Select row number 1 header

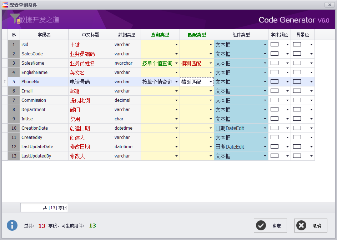pos(14,45)
